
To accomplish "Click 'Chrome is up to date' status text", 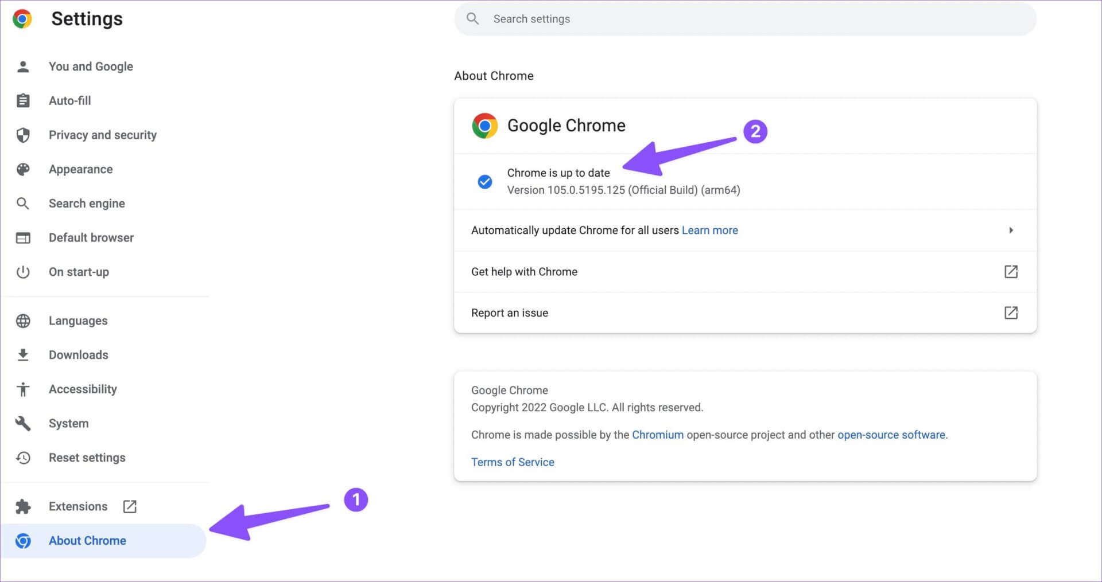I will [558, 173].
